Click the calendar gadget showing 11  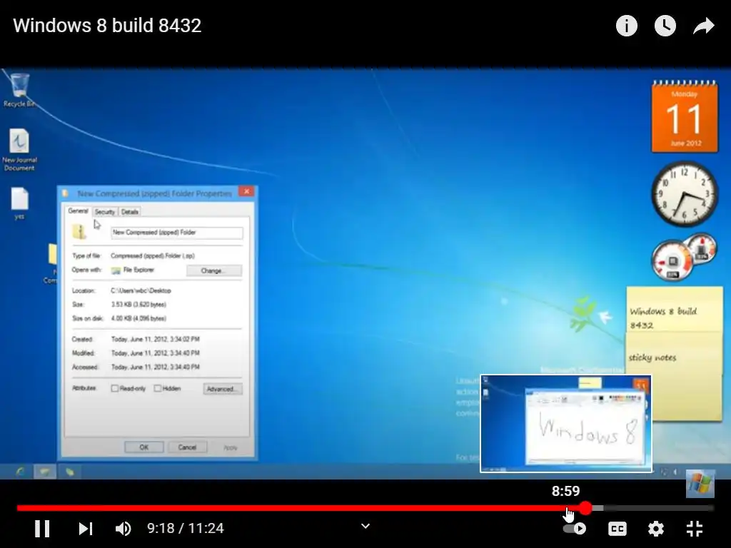[x=685, y=116]
